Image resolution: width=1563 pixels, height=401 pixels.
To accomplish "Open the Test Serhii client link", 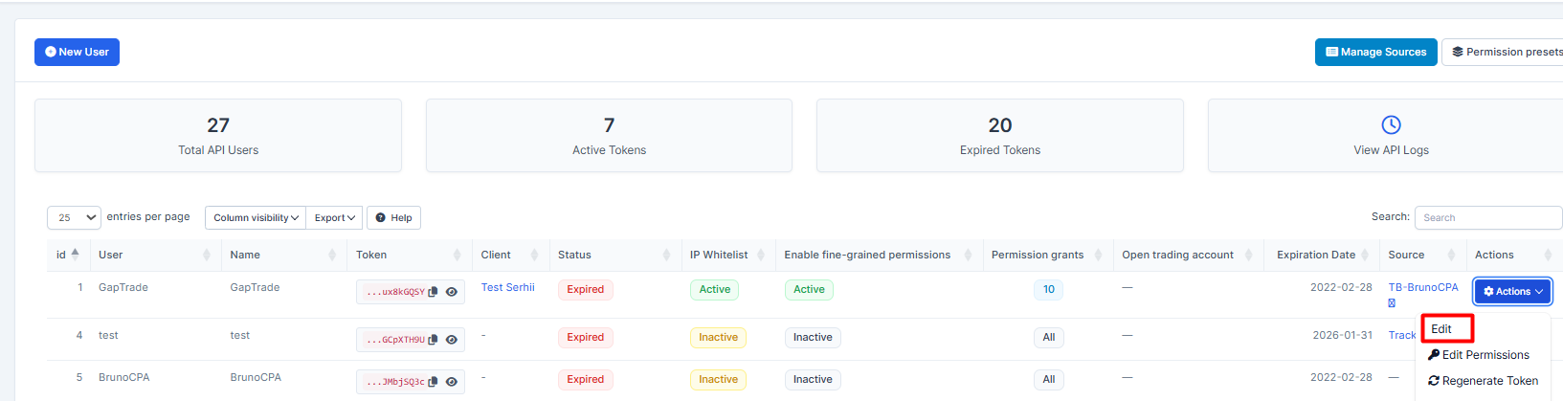I will pyautogui.click(x=507, y=287).
